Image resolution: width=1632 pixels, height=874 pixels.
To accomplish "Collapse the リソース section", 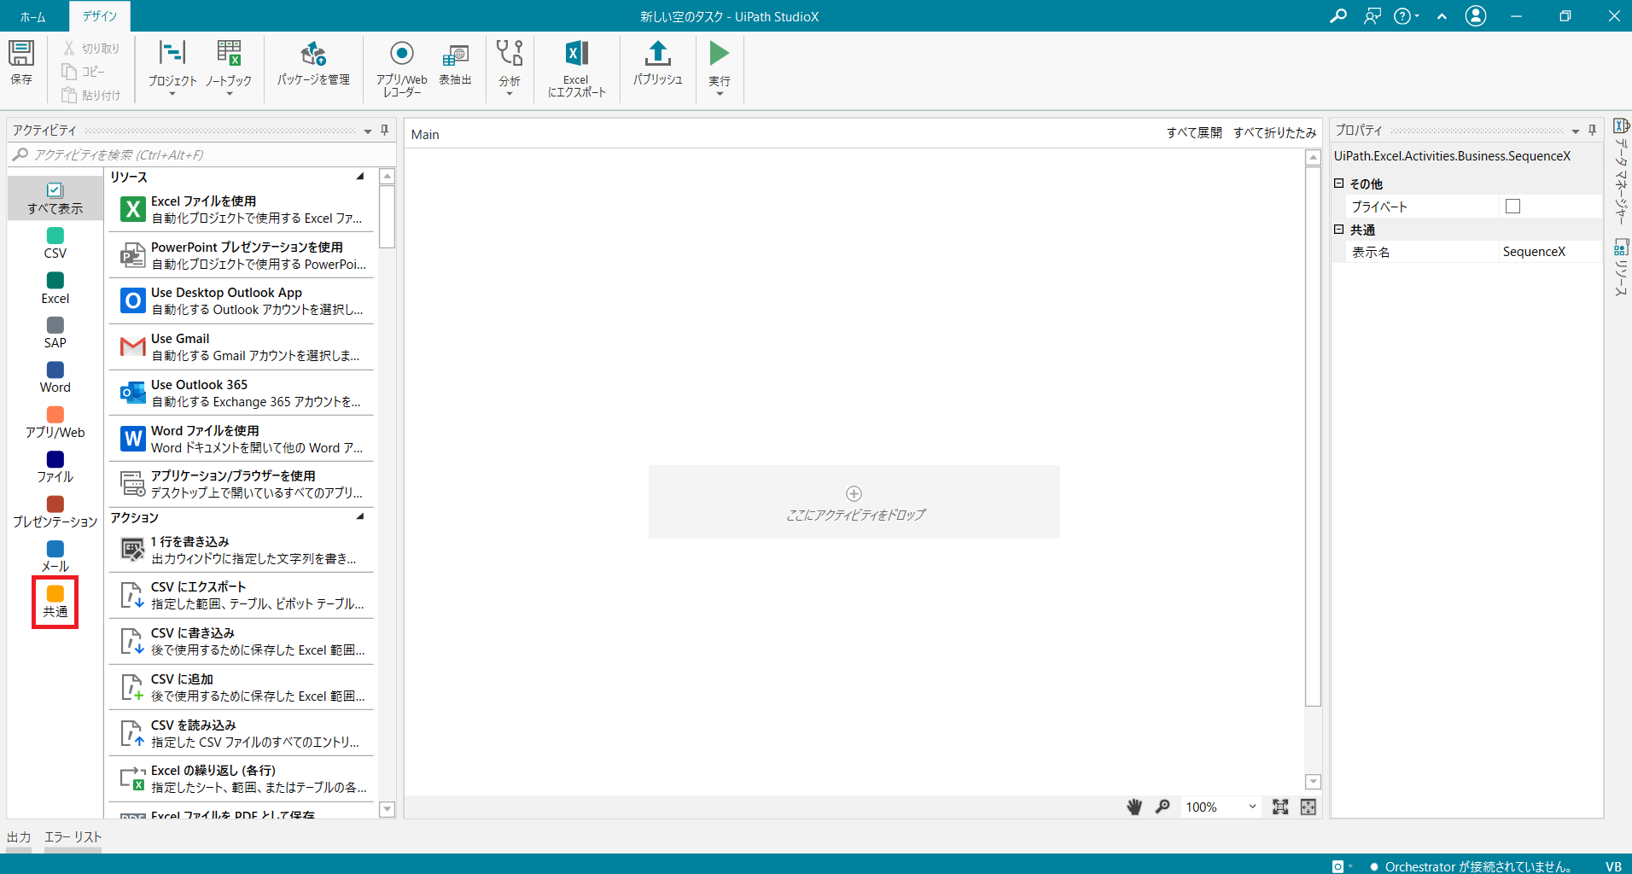I will (x=360, y=177).
